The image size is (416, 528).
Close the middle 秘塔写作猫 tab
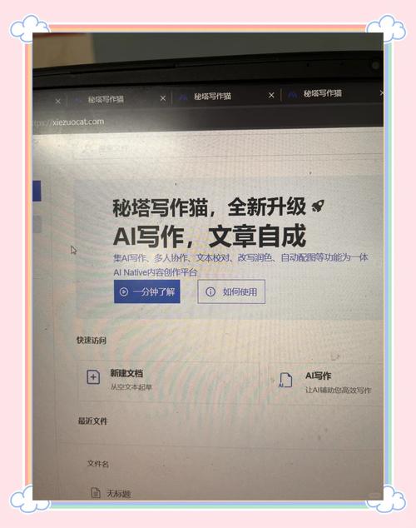pos(271,96)
